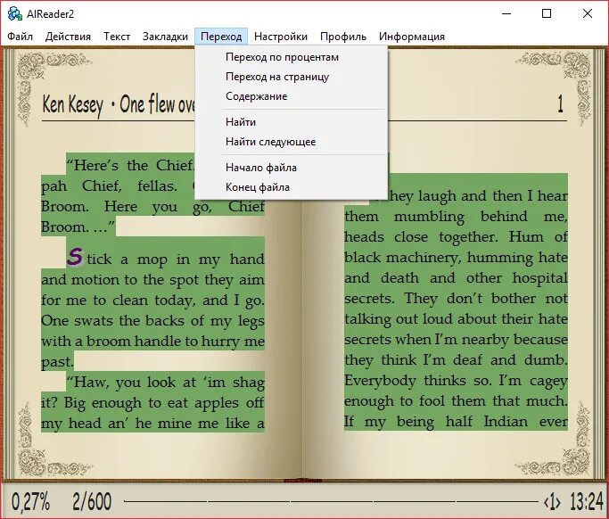The image size is (609, 519).
Task: Open the Информация menu
Action: click(412, 37)
